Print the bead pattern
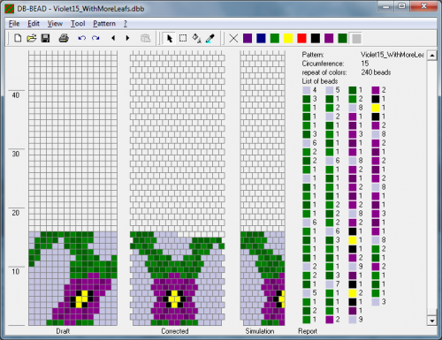Screen dimensions: 442x340 click(64, 38)
